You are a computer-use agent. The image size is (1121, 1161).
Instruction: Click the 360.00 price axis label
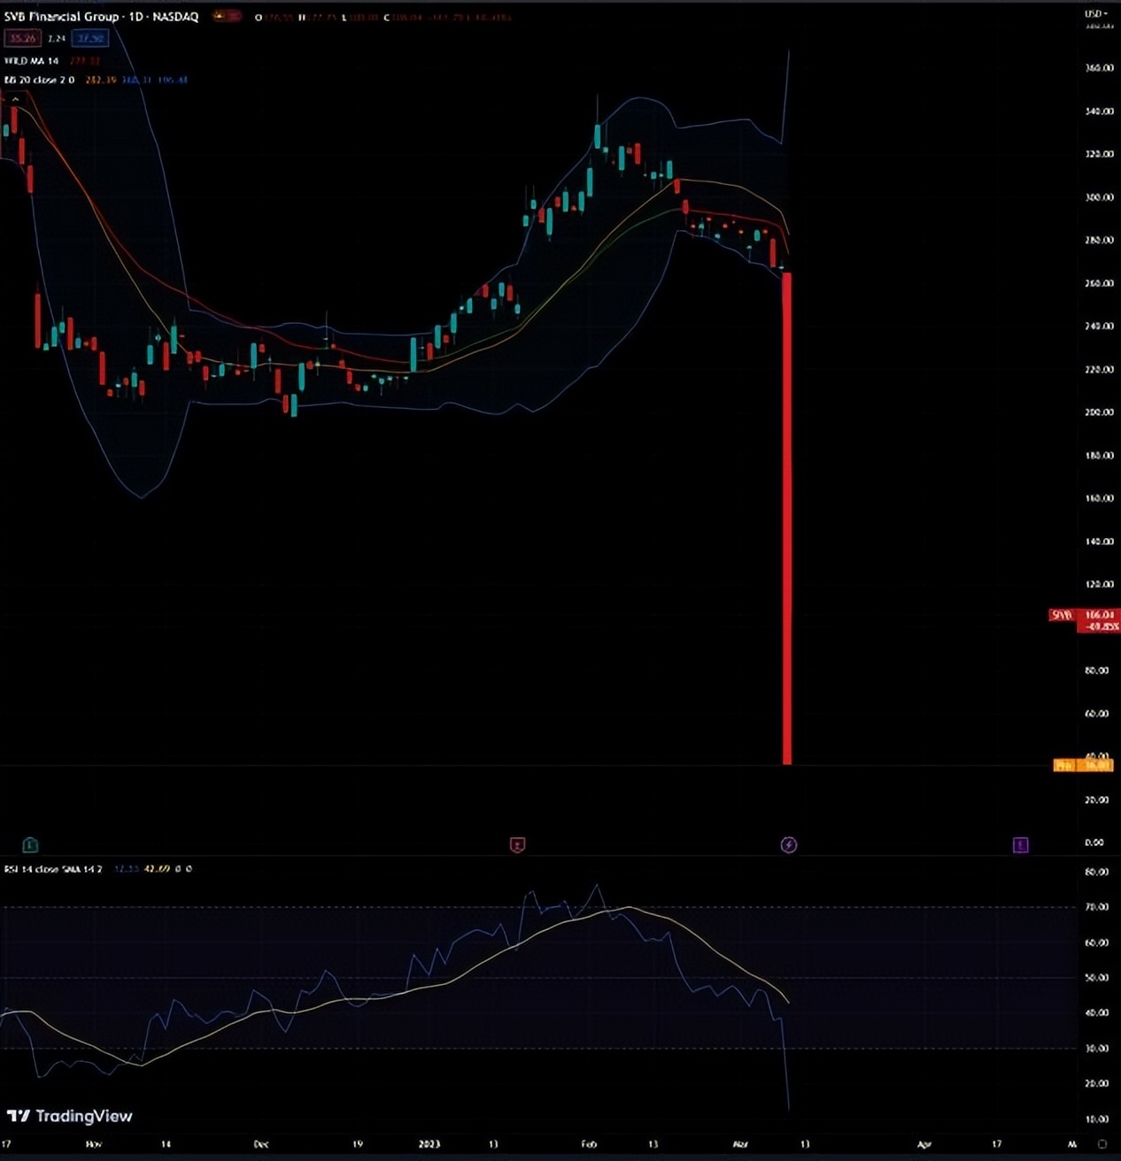click(1099, 68)
